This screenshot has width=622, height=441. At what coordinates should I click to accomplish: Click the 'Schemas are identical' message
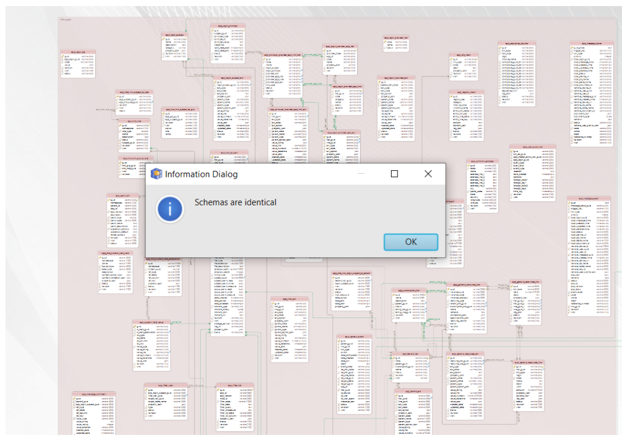pos(235,202)
